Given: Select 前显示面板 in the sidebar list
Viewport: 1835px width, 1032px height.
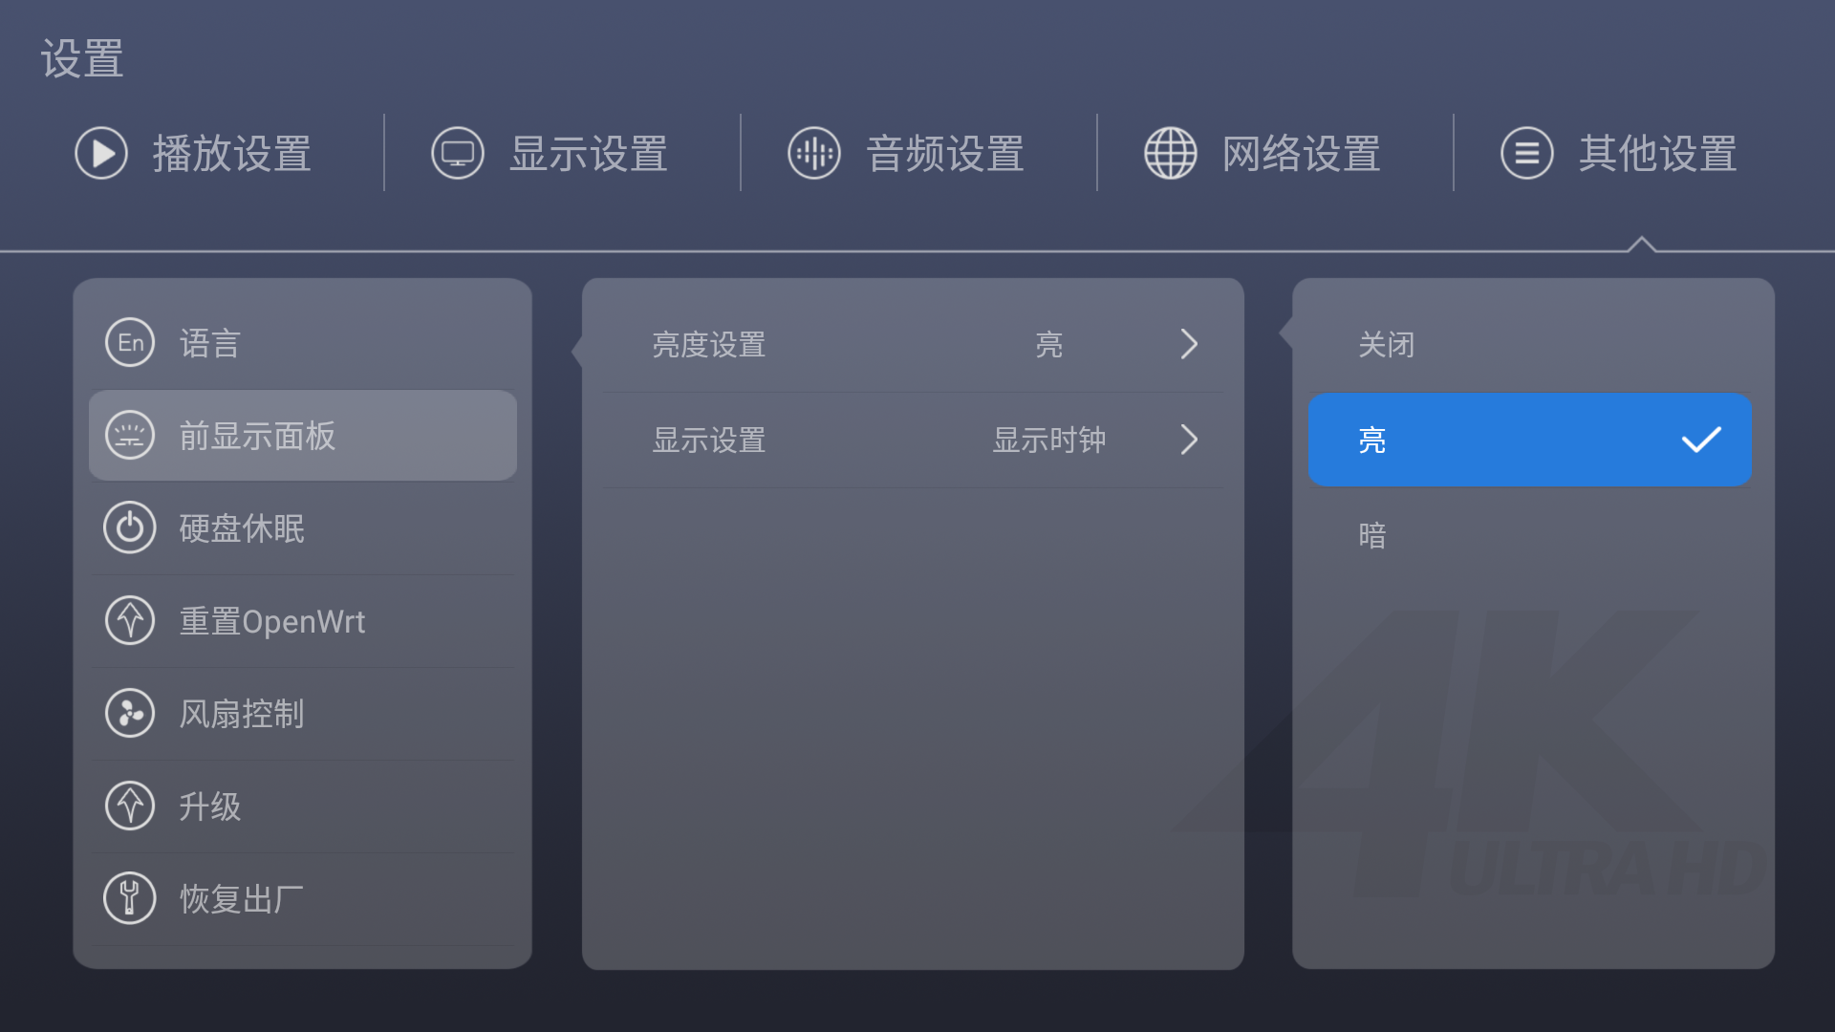Looking at the screenshot, I should click(x=303, y=436).
